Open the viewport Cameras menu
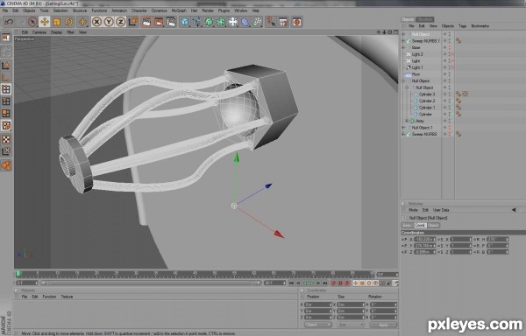Viewport: 526px width, 336px height. click(39, 32)
